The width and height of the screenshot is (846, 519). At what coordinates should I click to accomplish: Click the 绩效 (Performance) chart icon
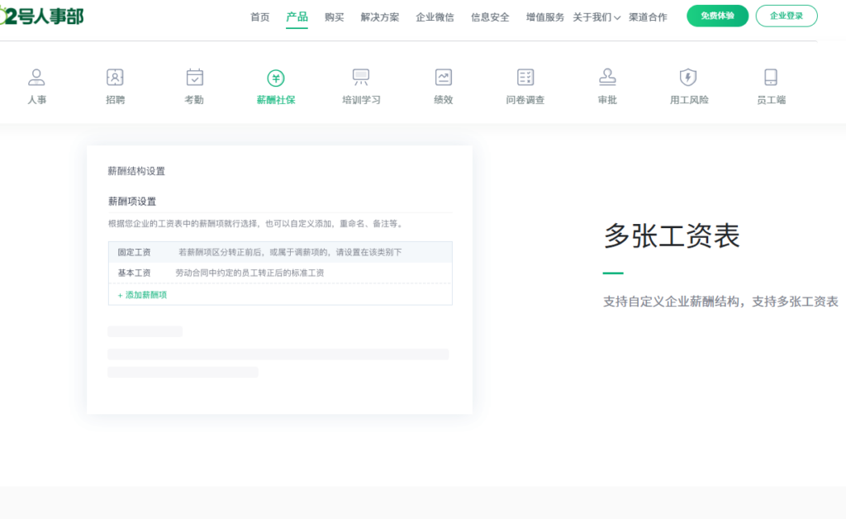click(x=443, y=83)
